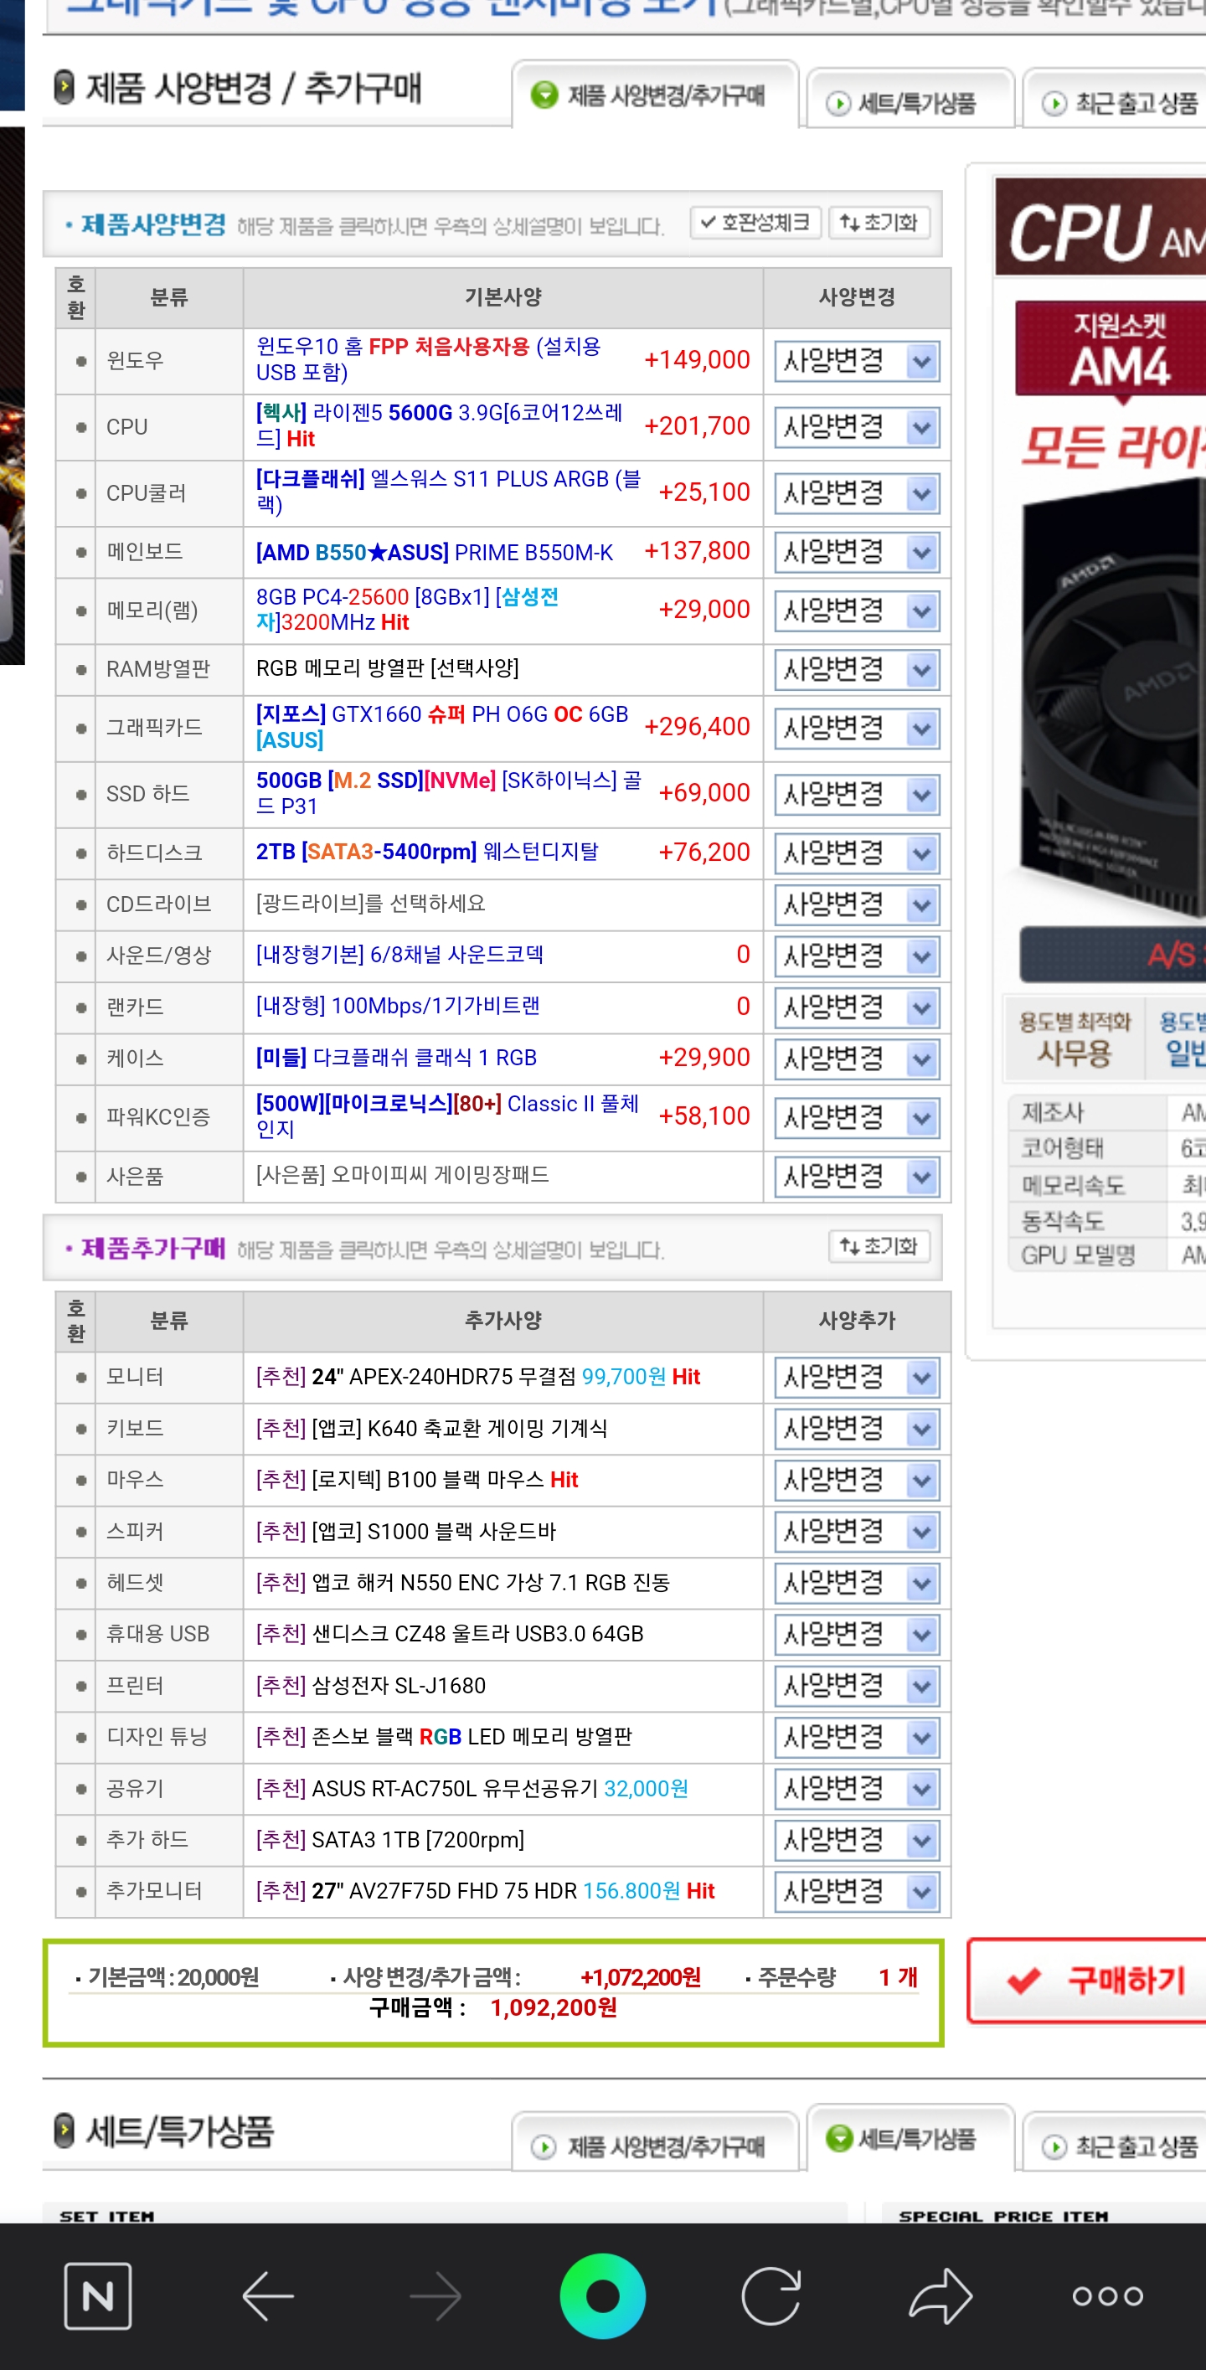Open 사양변경 dropdown for 모니터 row
Screen dimensions: 1206x2370
(857, 1378)
